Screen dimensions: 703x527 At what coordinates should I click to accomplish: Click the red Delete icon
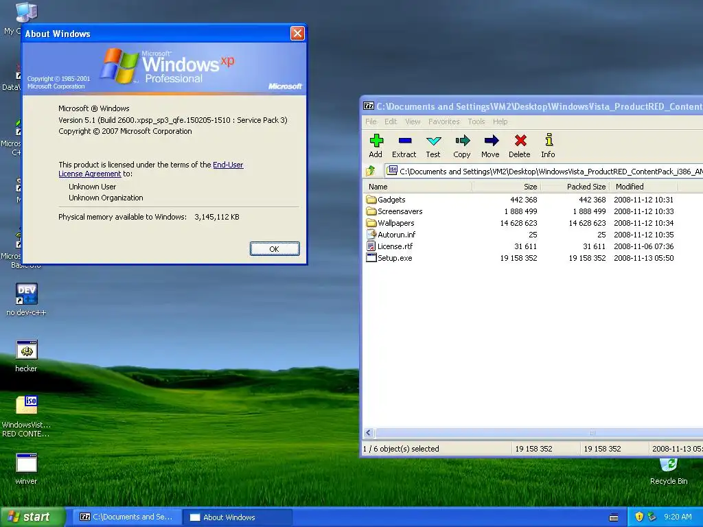(x=520, y=141)
